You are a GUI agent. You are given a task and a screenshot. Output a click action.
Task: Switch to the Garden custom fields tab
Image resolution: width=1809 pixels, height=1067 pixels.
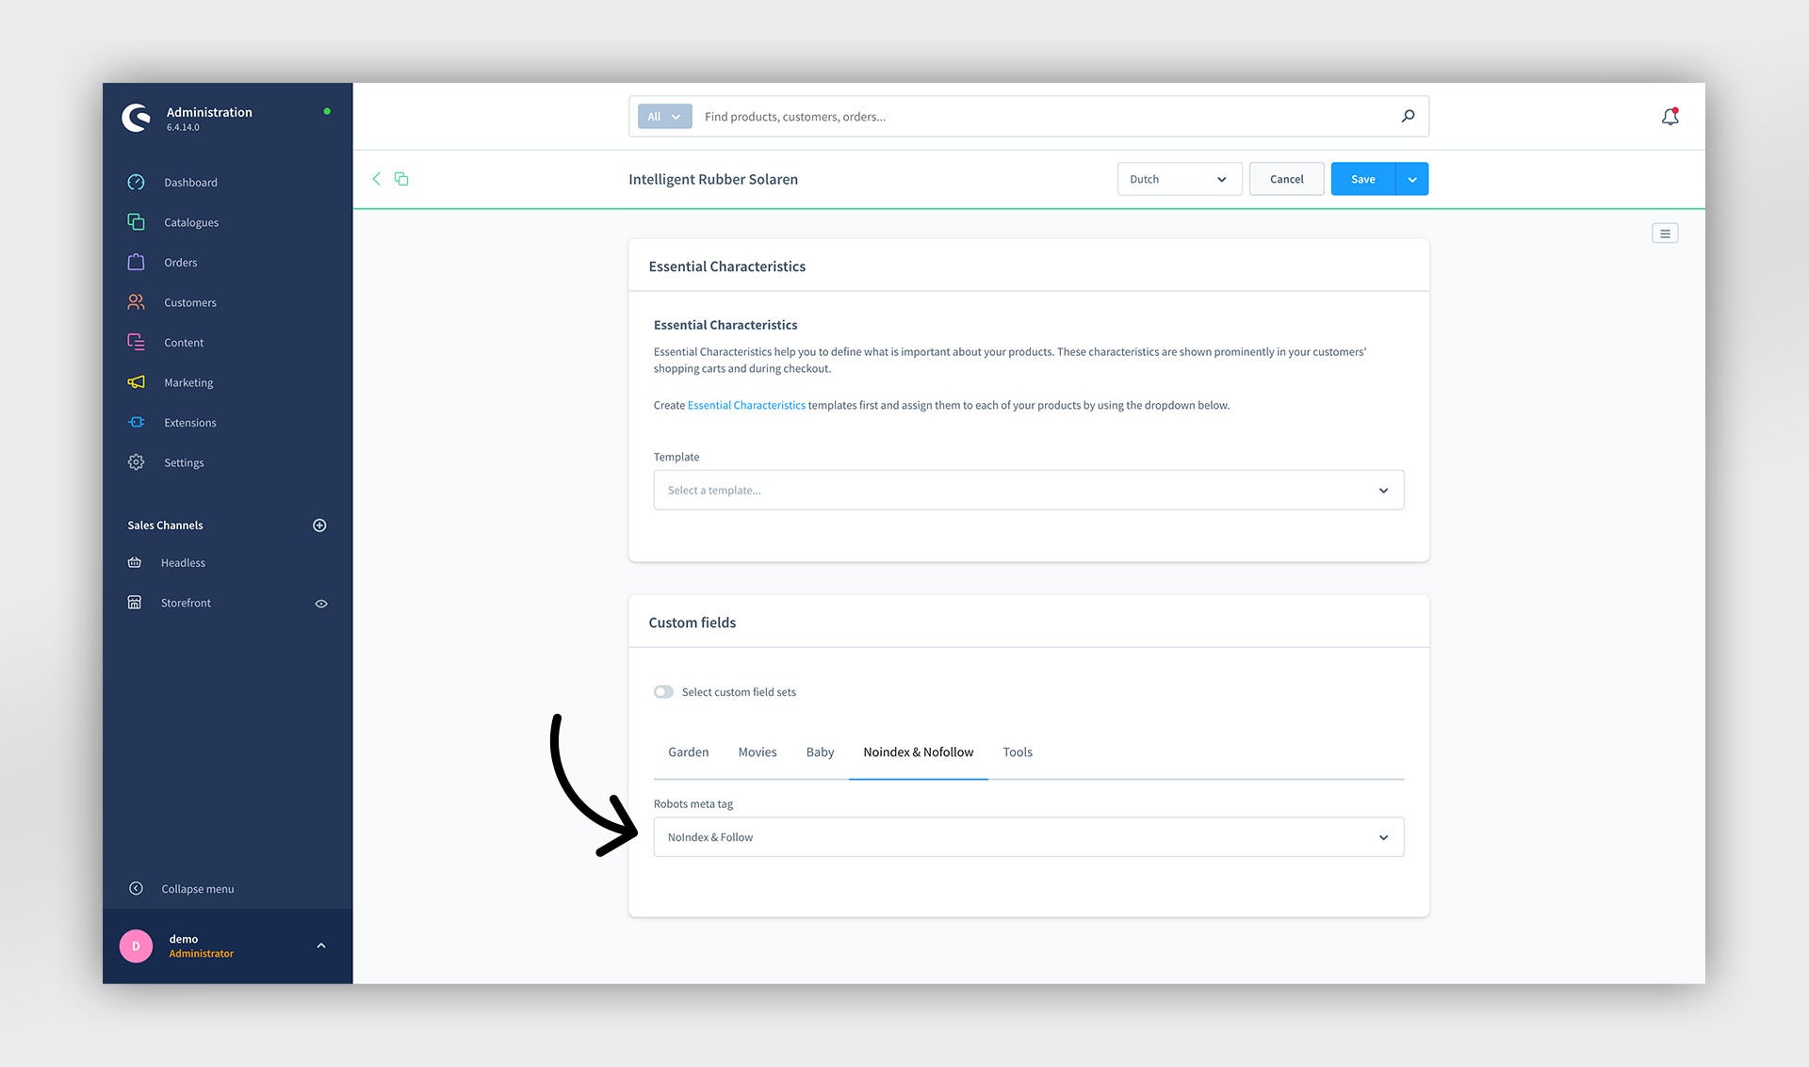[689, 751]
